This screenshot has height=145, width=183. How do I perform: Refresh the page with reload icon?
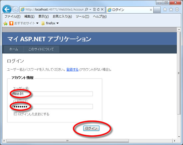point(98,9)
